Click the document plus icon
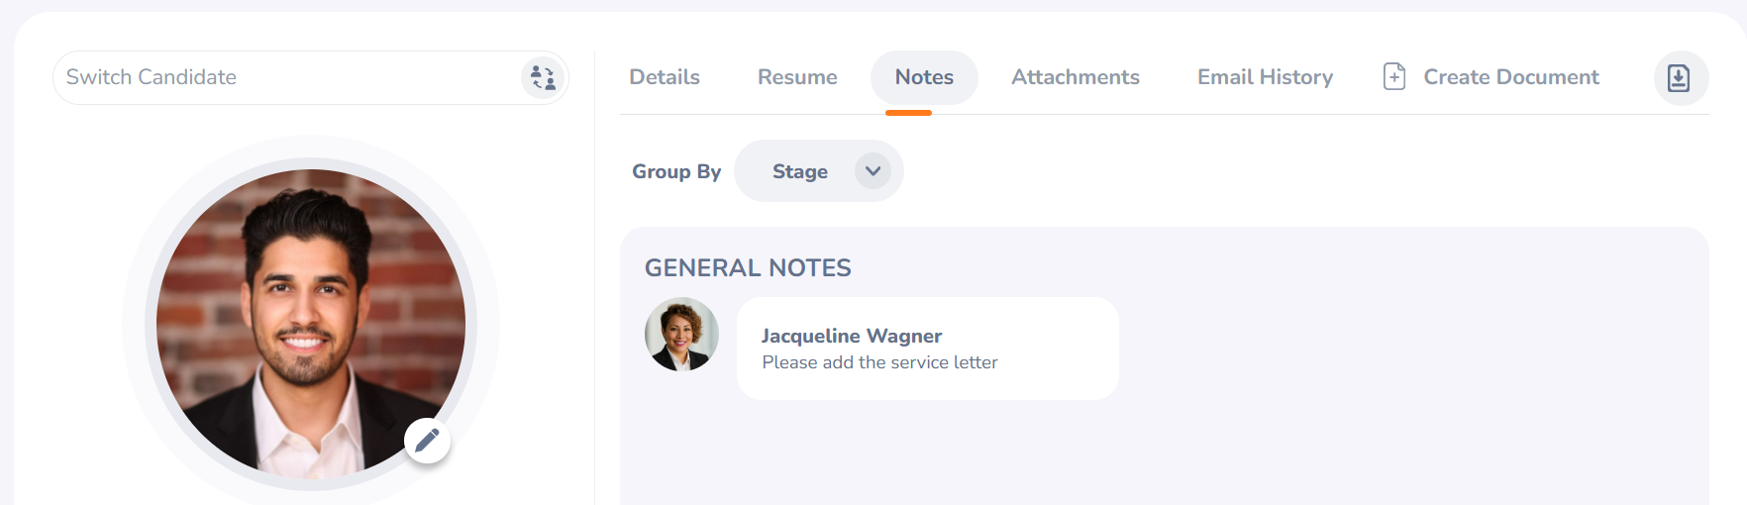This screenshot has height=505, width=1747. point(1393,77)
